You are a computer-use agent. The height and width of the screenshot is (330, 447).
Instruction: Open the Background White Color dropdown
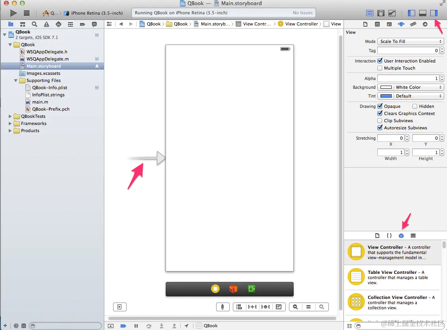coord(410,87)
